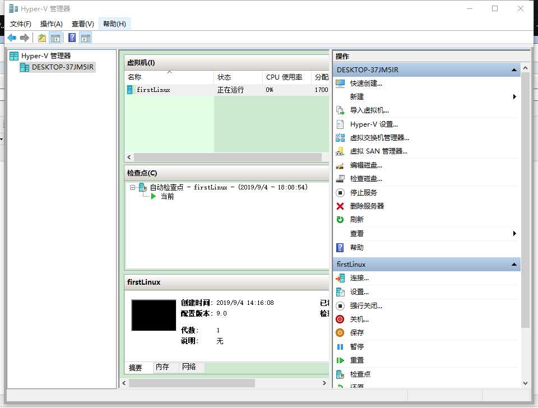The width and height of the screenshot is (538, 408).
Task: Select the 当前 checkpoint node
Action: pyautogui.click(x=168, y=197)
